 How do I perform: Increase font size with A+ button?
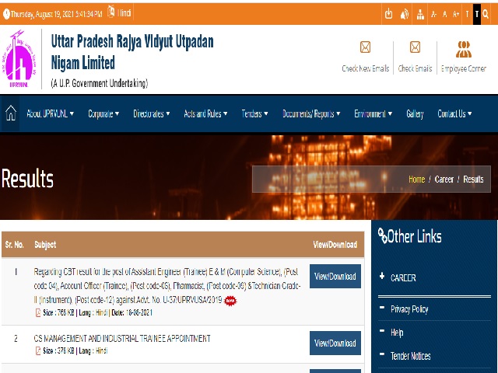pyautogui.click(x=456, y=14)
